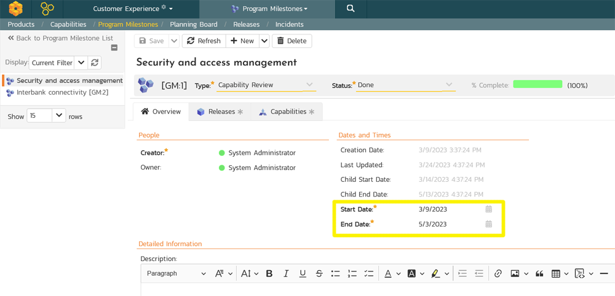Insert horizontal line in the editor
This screenshot has width=615, height=296.
pos(604,274)
